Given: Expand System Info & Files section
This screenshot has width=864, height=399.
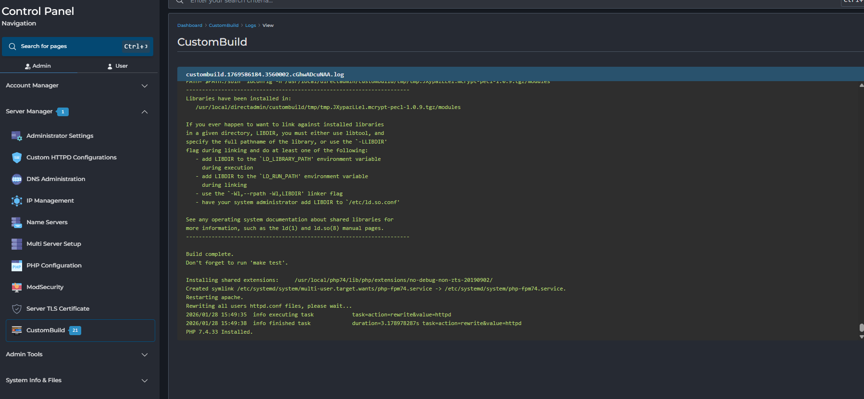Looking at the screenshot, I should pos(144,381).
